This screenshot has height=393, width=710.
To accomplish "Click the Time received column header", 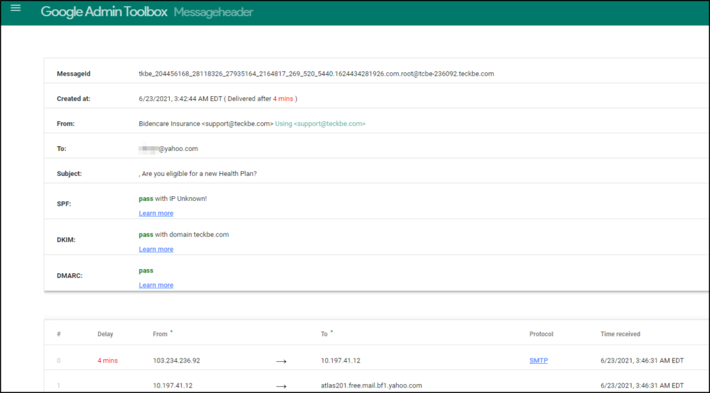I will coord(621,334).
